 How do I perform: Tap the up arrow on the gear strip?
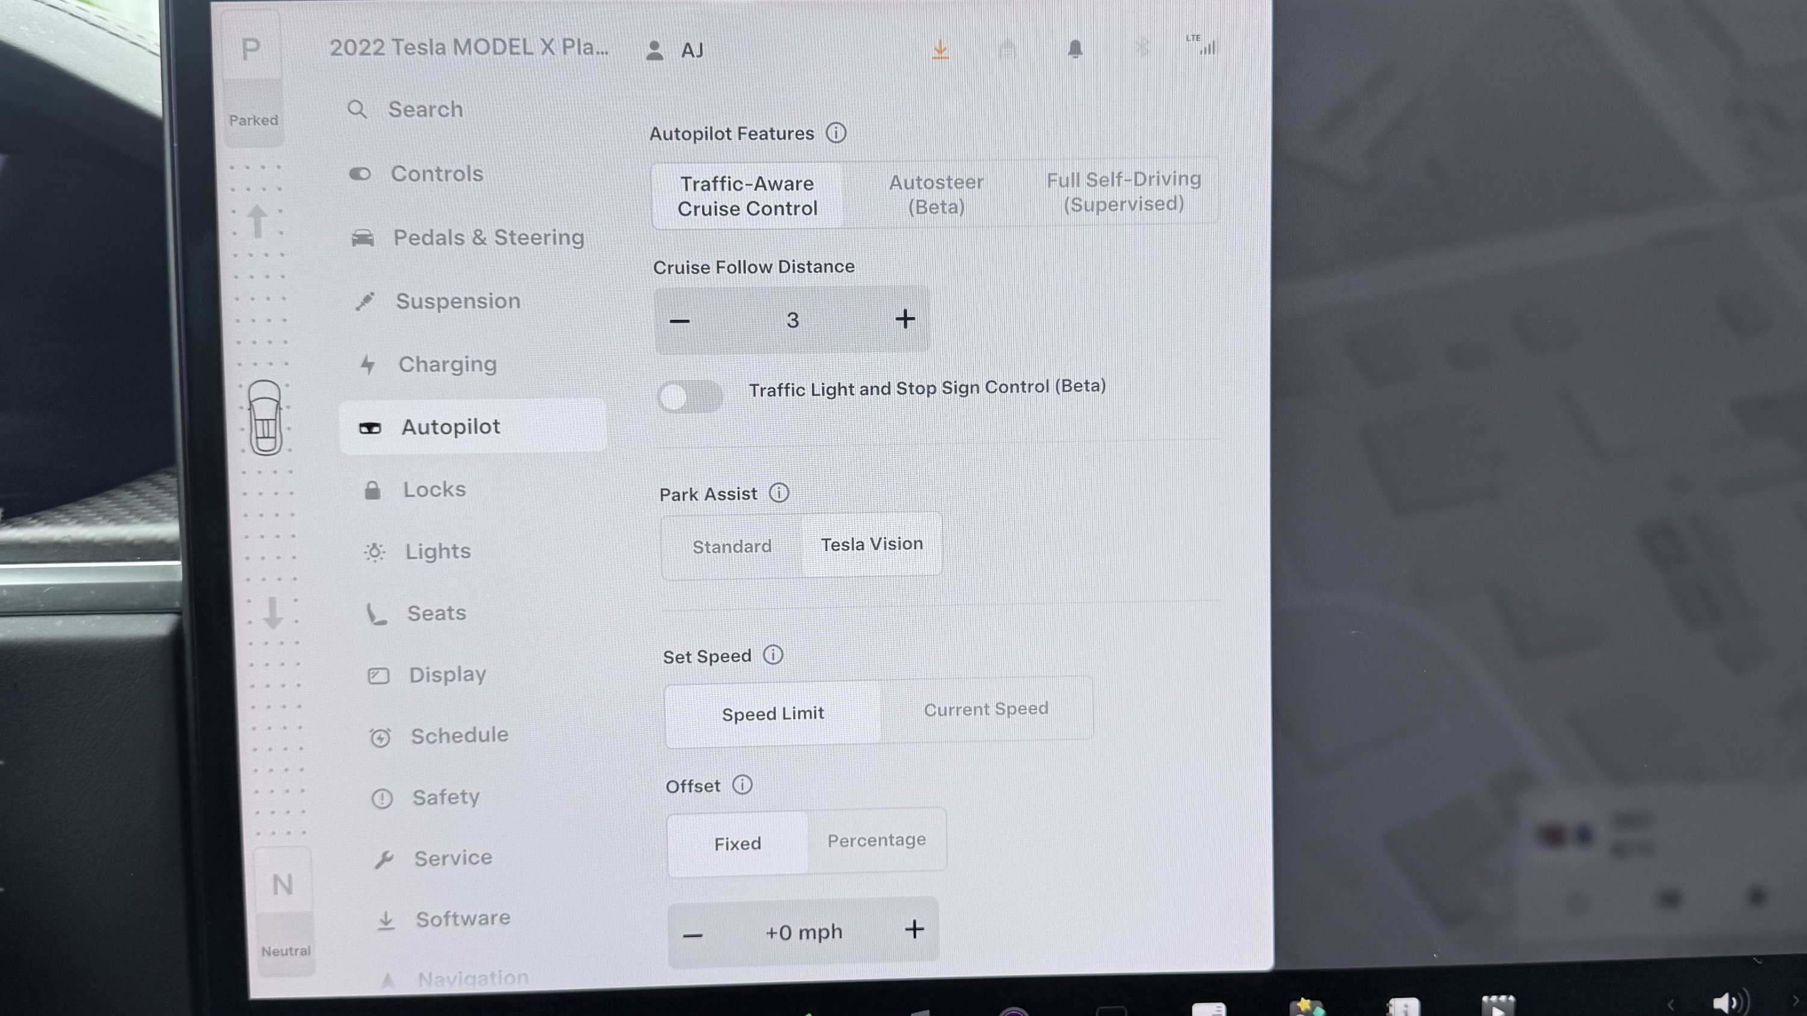click(x=257, y=222)
